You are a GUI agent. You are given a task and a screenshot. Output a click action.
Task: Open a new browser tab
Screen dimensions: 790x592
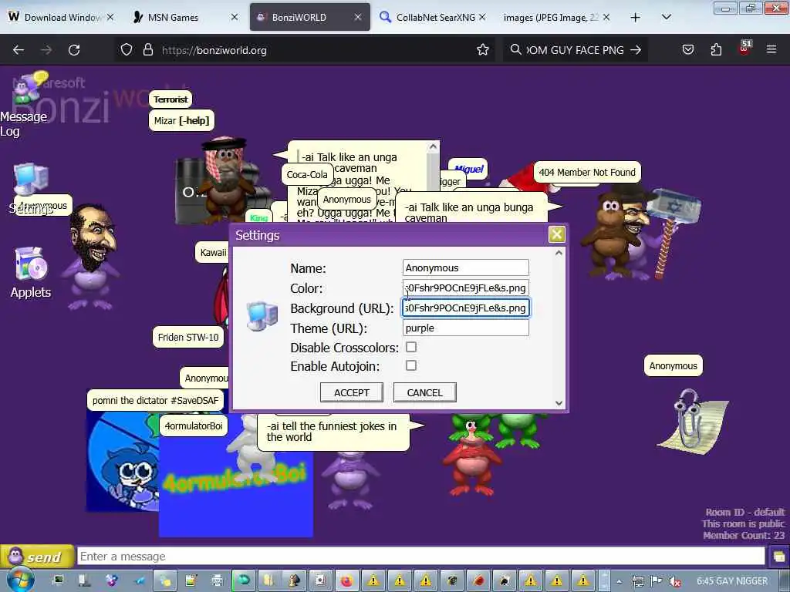636,18
